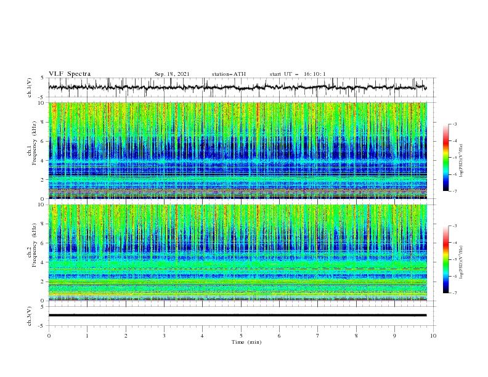This screenshot has width=488, height=377.
Task: Click the time axis tick label "5"
Action: coord(241,336)
